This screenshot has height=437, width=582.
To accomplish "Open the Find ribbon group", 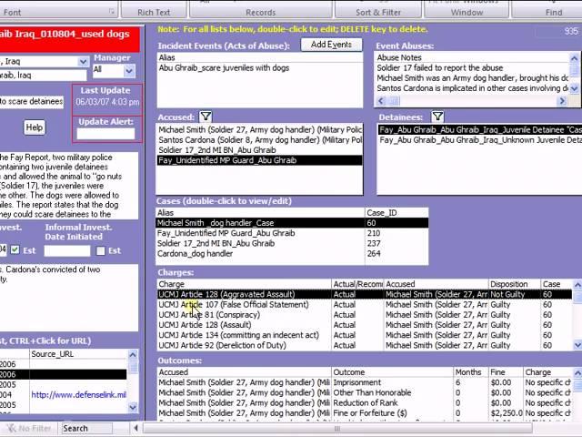I will click(x=554, y=12).
